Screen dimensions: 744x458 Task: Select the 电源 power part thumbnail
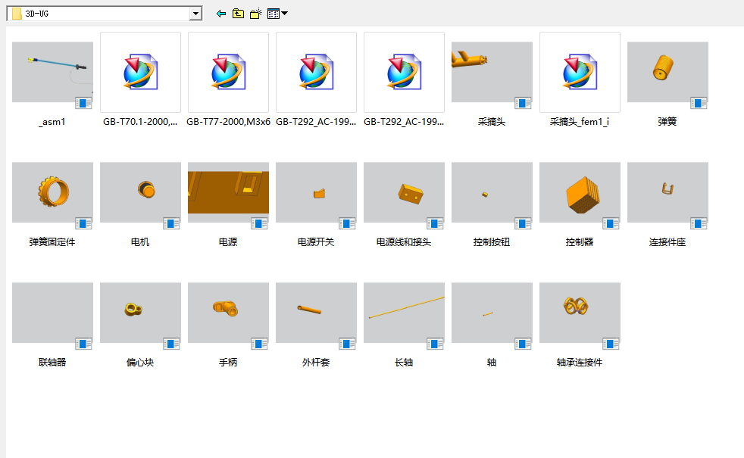tap(228, 192)
